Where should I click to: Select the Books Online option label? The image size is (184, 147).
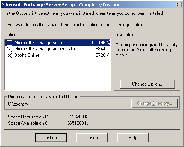coord(27,55)
